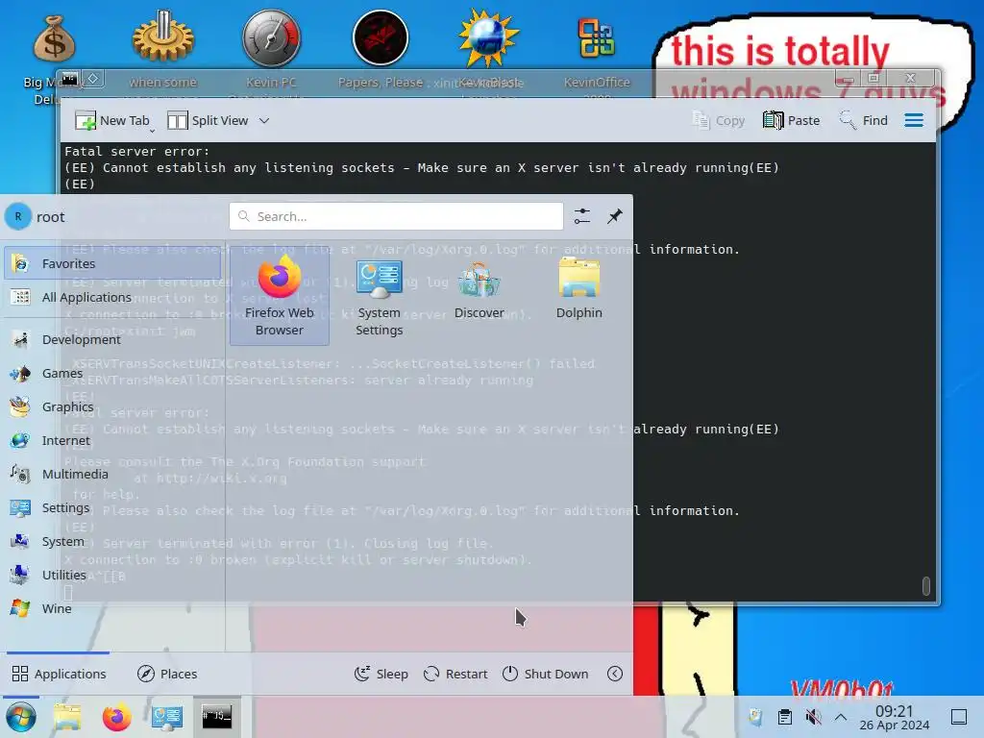
Task: Open the Graphics category
Action: tap(113, 406)
